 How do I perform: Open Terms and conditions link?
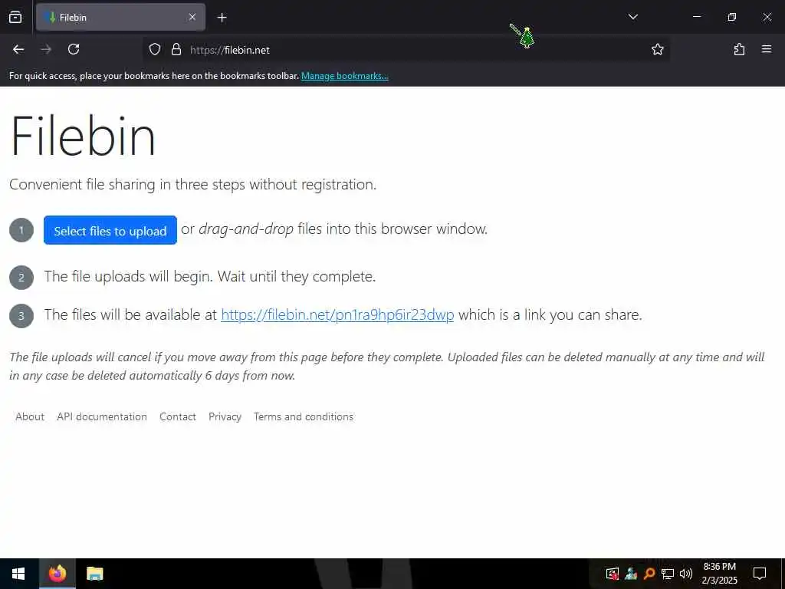pos(304,416)
